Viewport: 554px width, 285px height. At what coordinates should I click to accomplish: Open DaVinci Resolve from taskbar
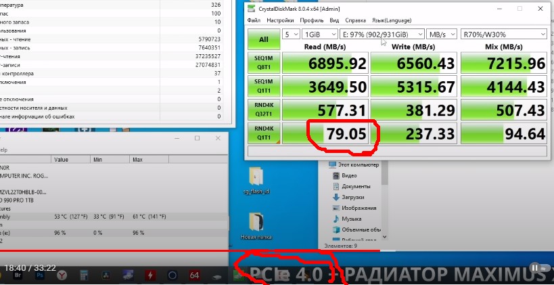106,275
